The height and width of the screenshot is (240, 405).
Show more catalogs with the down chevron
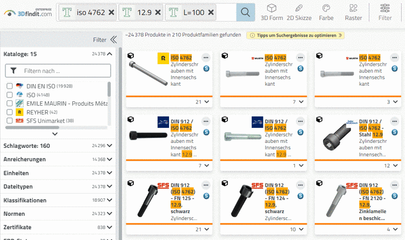(55, 134)
